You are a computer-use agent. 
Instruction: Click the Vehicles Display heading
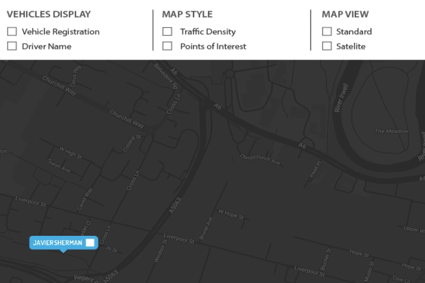pos(49,14)
